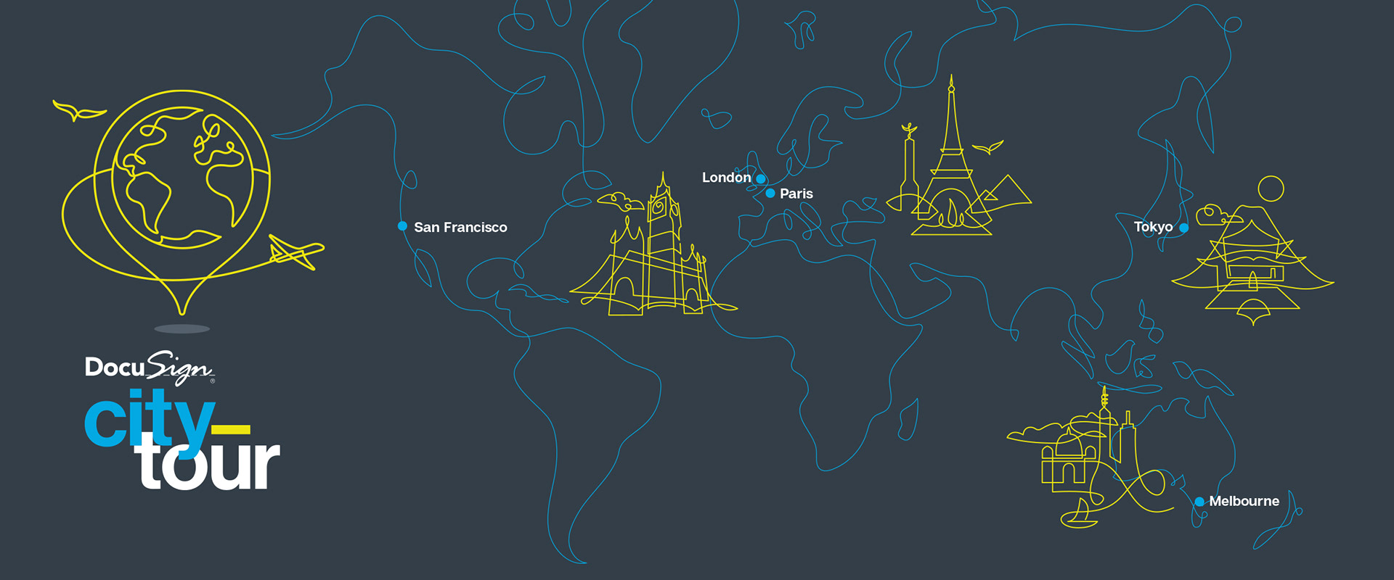The image size is (1394, 580).
Task: Click the yellow sailboat near Melbourne
Action: point(1080,515)
